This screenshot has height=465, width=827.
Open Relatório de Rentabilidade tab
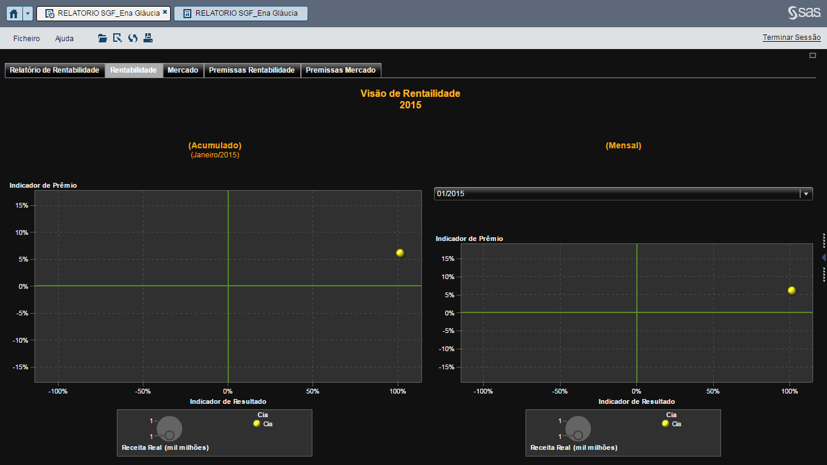pyautogui.click(x=54, y=70)
